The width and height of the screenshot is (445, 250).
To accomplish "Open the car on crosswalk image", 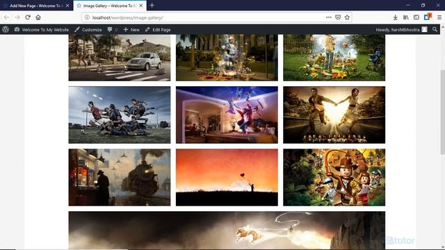I will [x=120, y=58].
